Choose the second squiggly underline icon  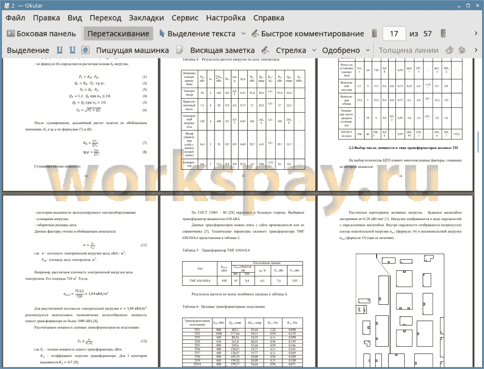click(x=72, y=50)
